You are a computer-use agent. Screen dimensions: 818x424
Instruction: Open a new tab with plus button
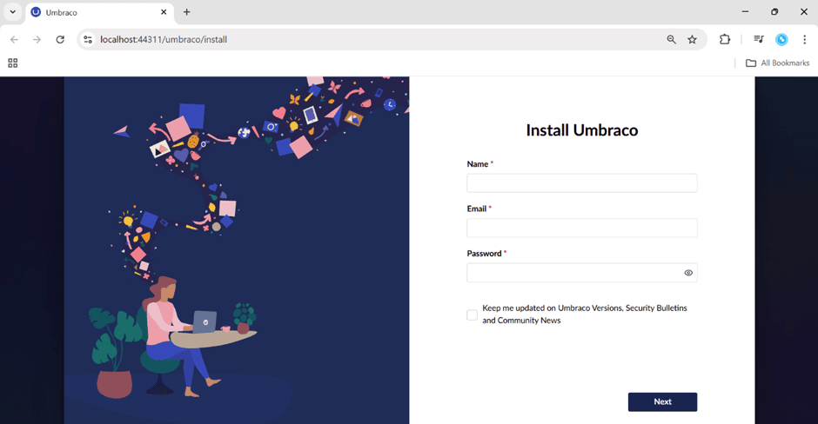[186, 12]
